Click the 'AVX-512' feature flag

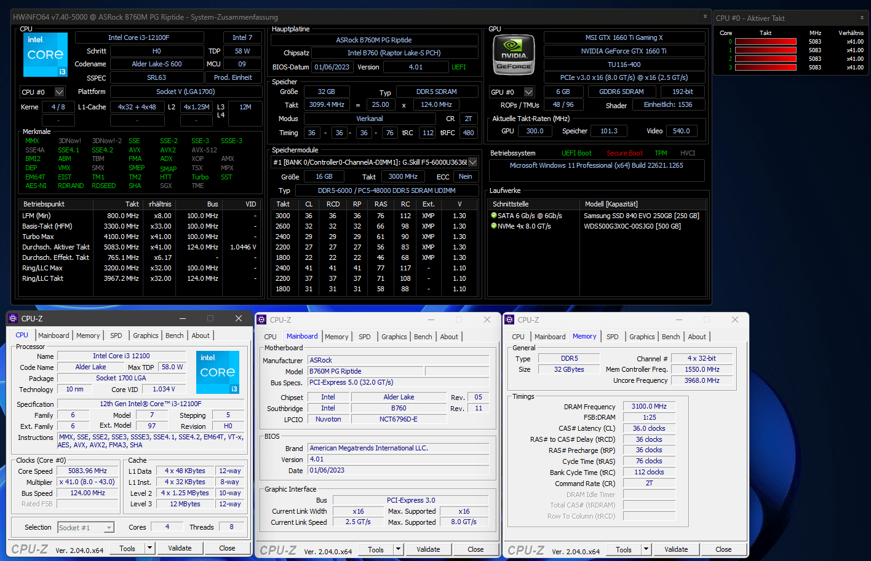click(204, 150)
